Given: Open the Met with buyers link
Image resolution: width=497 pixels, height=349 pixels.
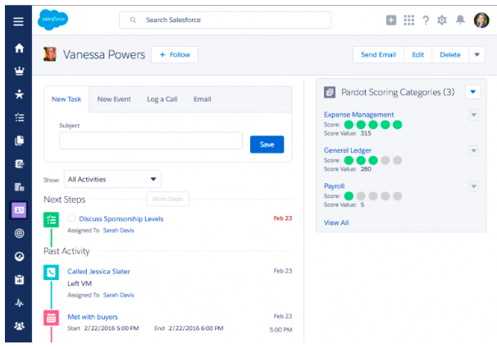Looking at the screenshot, I should [93, 317].
